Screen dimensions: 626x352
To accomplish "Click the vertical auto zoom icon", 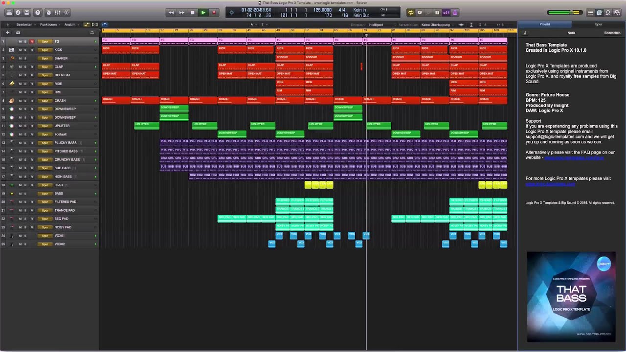I will pyautogui.click(x=471, y=24).
